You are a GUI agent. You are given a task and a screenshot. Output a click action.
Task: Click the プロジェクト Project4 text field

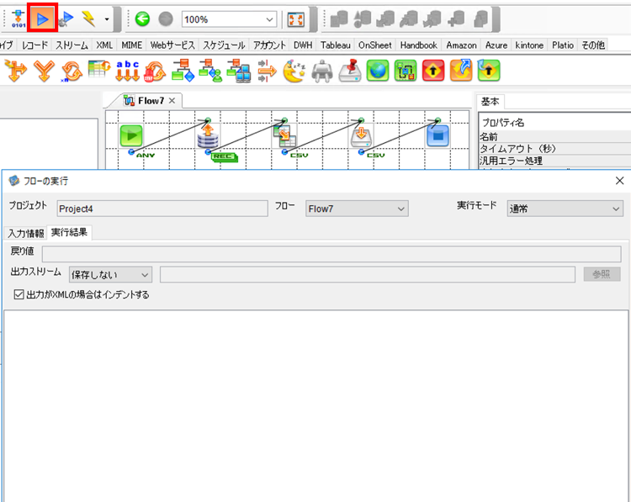tap(162, 209)
